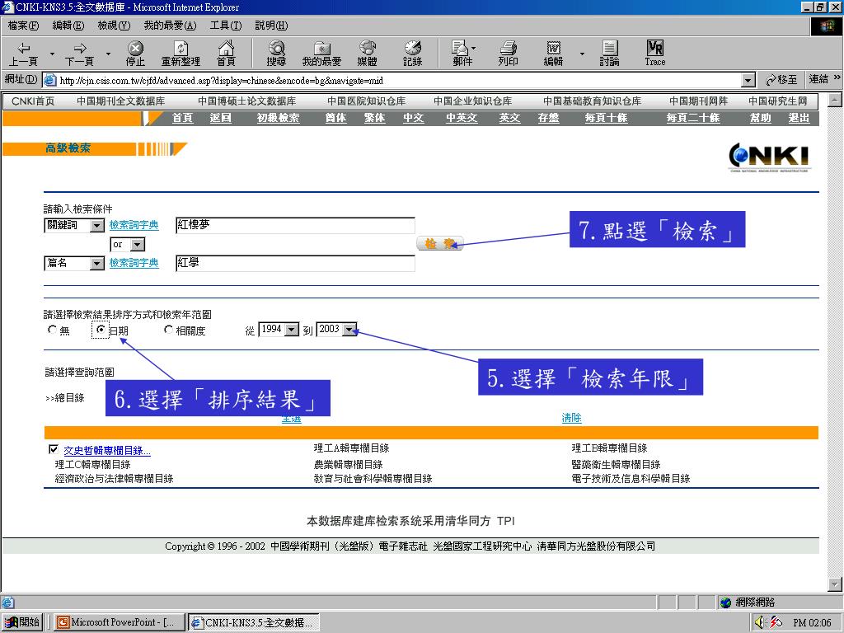Select the 無 sort radio button

(52, 330)
